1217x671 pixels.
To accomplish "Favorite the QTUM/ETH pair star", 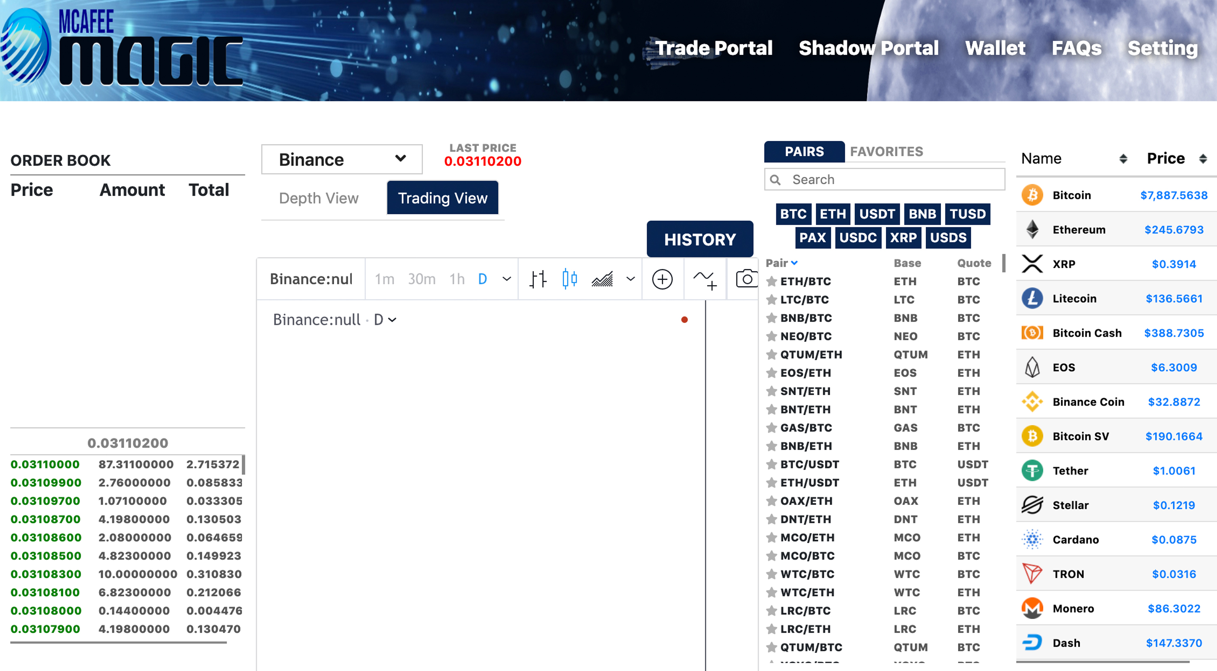I will (771, 354).
